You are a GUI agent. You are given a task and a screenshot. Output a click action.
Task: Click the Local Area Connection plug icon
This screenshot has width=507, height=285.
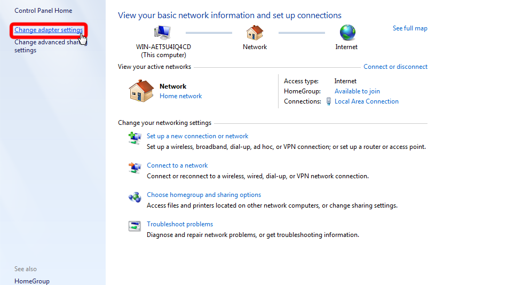pyautogui.click(x=329, y=101)
